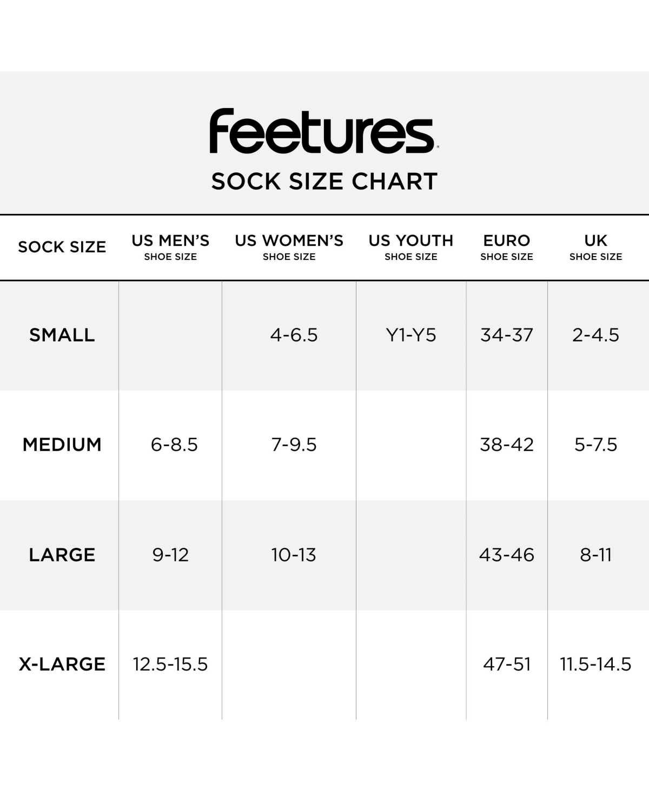Click the US Women's shoe size header
The image size is (649, 792).
(289, 247)
